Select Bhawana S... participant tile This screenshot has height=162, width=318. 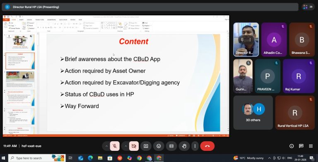pyautogui.click(x=302, y=40)
